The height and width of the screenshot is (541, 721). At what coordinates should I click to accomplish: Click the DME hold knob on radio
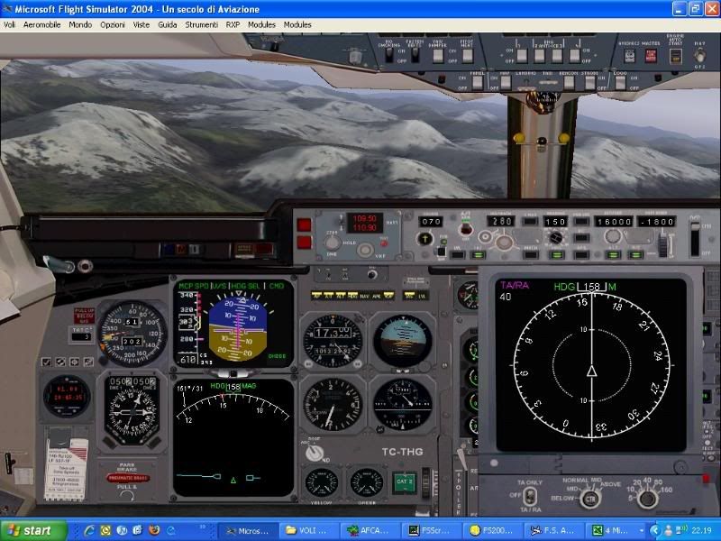tap(333, 243)
